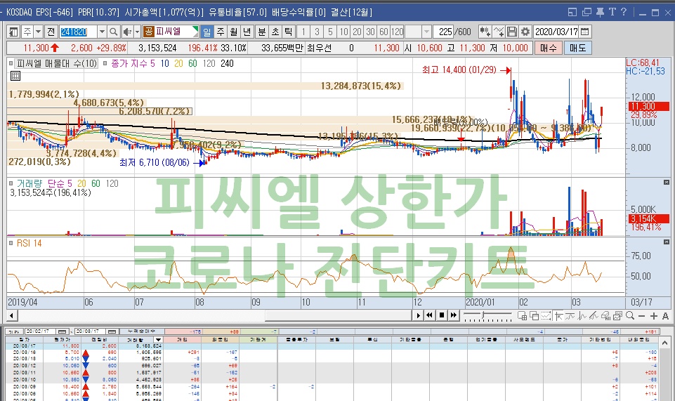Expand the sound options dropdown arrow
The image size is (675, 401).
[x=138, y=32]
